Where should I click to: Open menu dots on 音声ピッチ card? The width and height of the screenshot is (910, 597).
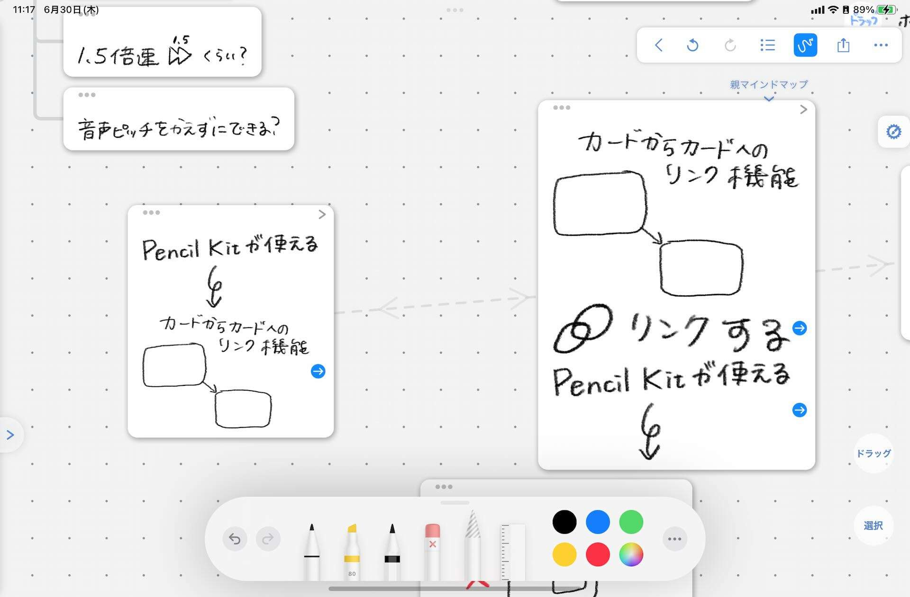point(87,95)
